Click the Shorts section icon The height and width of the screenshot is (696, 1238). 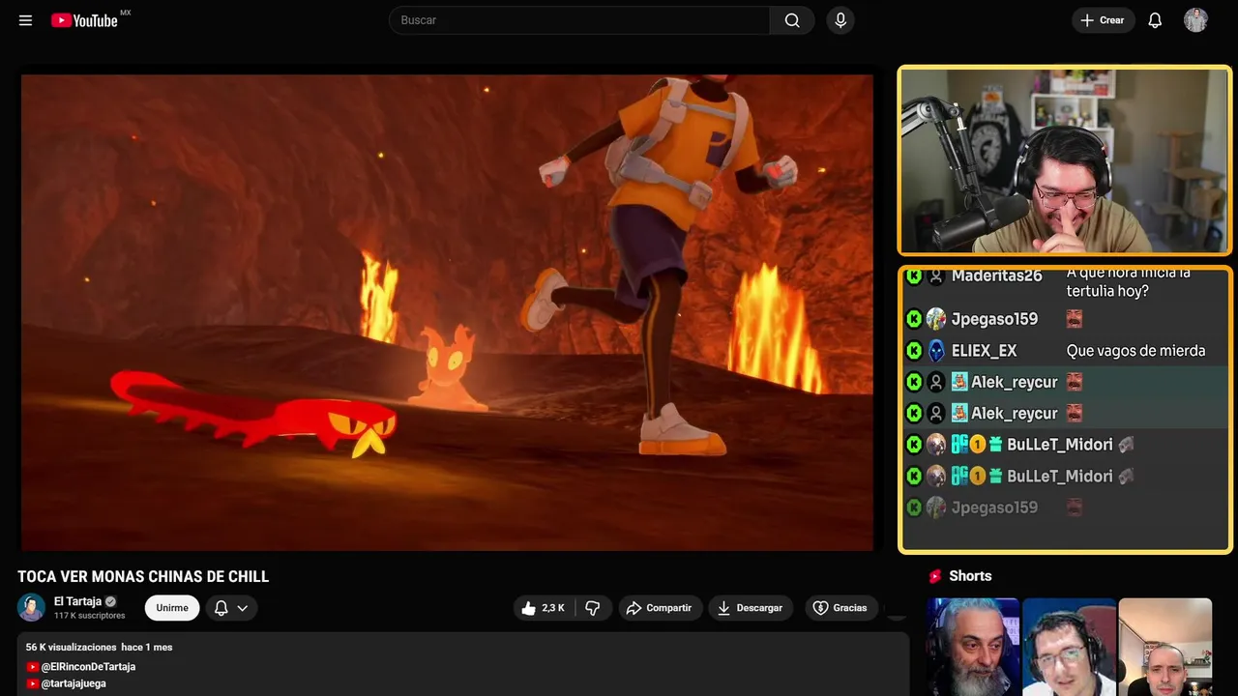tap(935, 576)
